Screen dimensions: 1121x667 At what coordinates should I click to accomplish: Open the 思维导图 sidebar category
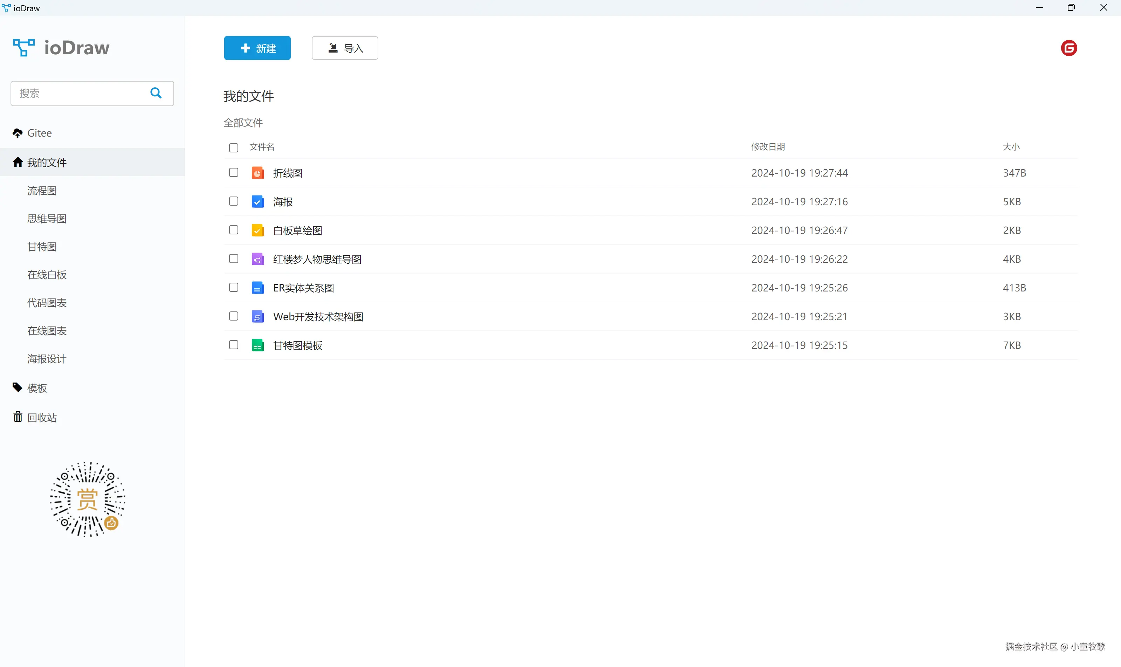coord(47,219)
